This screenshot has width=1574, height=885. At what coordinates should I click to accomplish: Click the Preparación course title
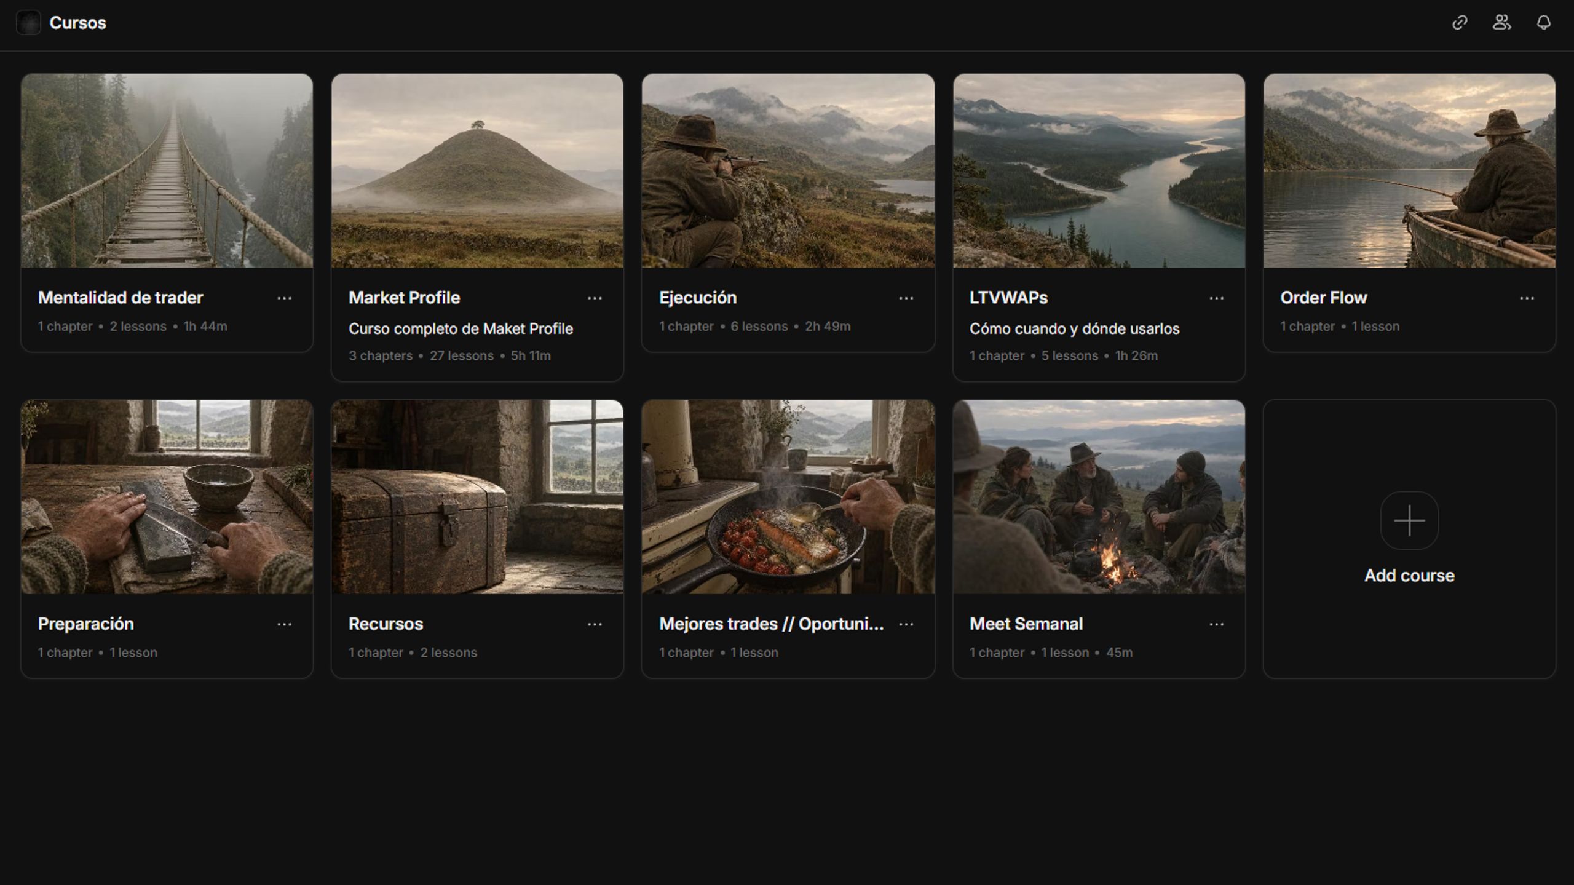coord(86,624)
